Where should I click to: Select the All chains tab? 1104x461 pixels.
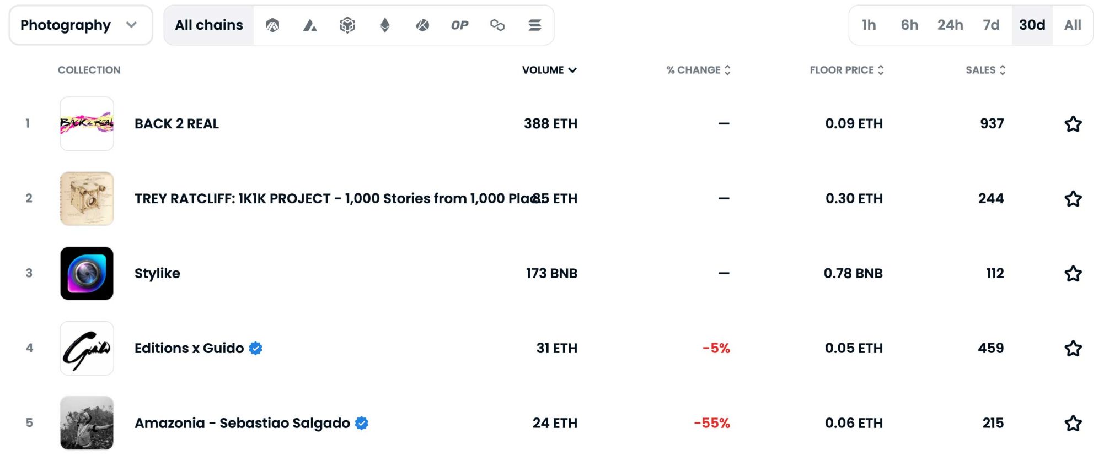(209, 25)
